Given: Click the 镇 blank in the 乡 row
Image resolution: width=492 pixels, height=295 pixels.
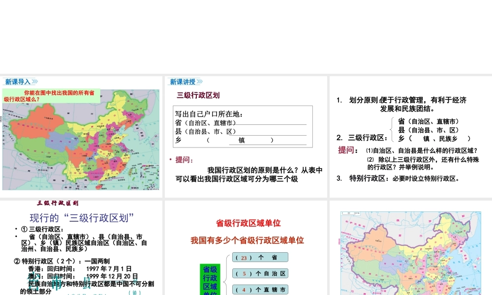Looking at the screenshot, I should pos(241,140).
